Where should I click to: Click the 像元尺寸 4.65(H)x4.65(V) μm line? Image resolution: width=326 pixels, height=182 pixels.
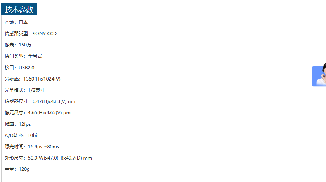point(38,113)
